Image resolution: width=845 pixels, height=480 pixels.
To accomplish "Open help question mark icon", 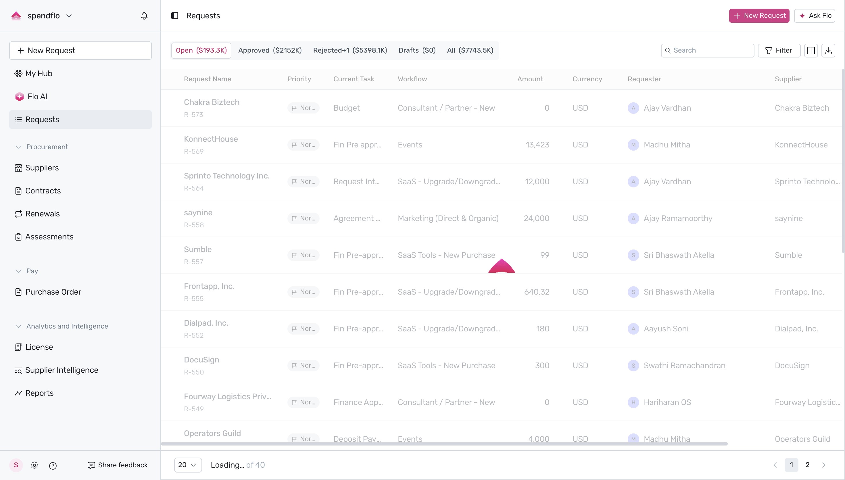I will [x=53, y=466].
